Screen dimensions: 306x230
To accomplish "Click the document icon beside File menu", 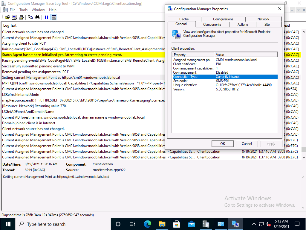I will pyautogui.click(x=5, y=10).
